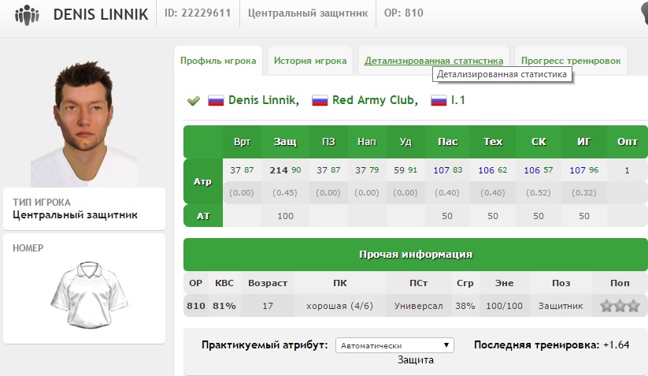This screenshot has height=376, width=648.
Task: Open Denis Linnik player link
Action: (x=263, y=100)
